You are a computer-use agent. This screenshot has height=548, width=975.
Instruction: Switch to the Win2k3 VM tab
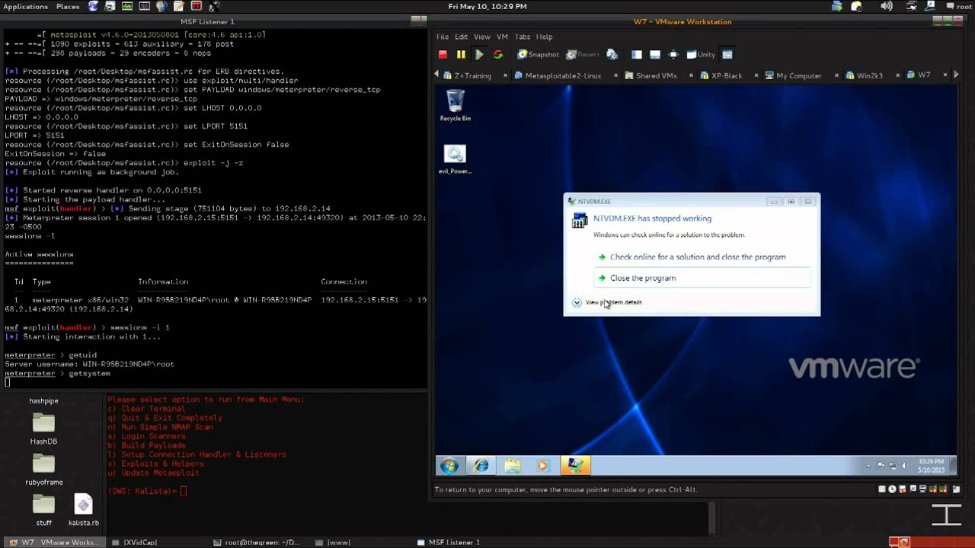point(864,75)
